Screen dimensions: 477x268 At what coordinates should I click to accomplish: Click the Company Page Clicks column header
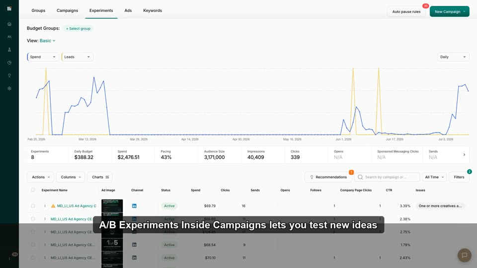[x=356, y=190]
